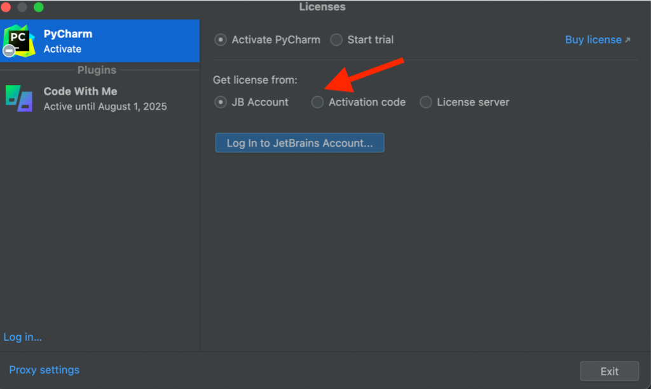651x389 pixels.
Task: Click the external-link arrow beside Buy license
Action: click(627, 40)
